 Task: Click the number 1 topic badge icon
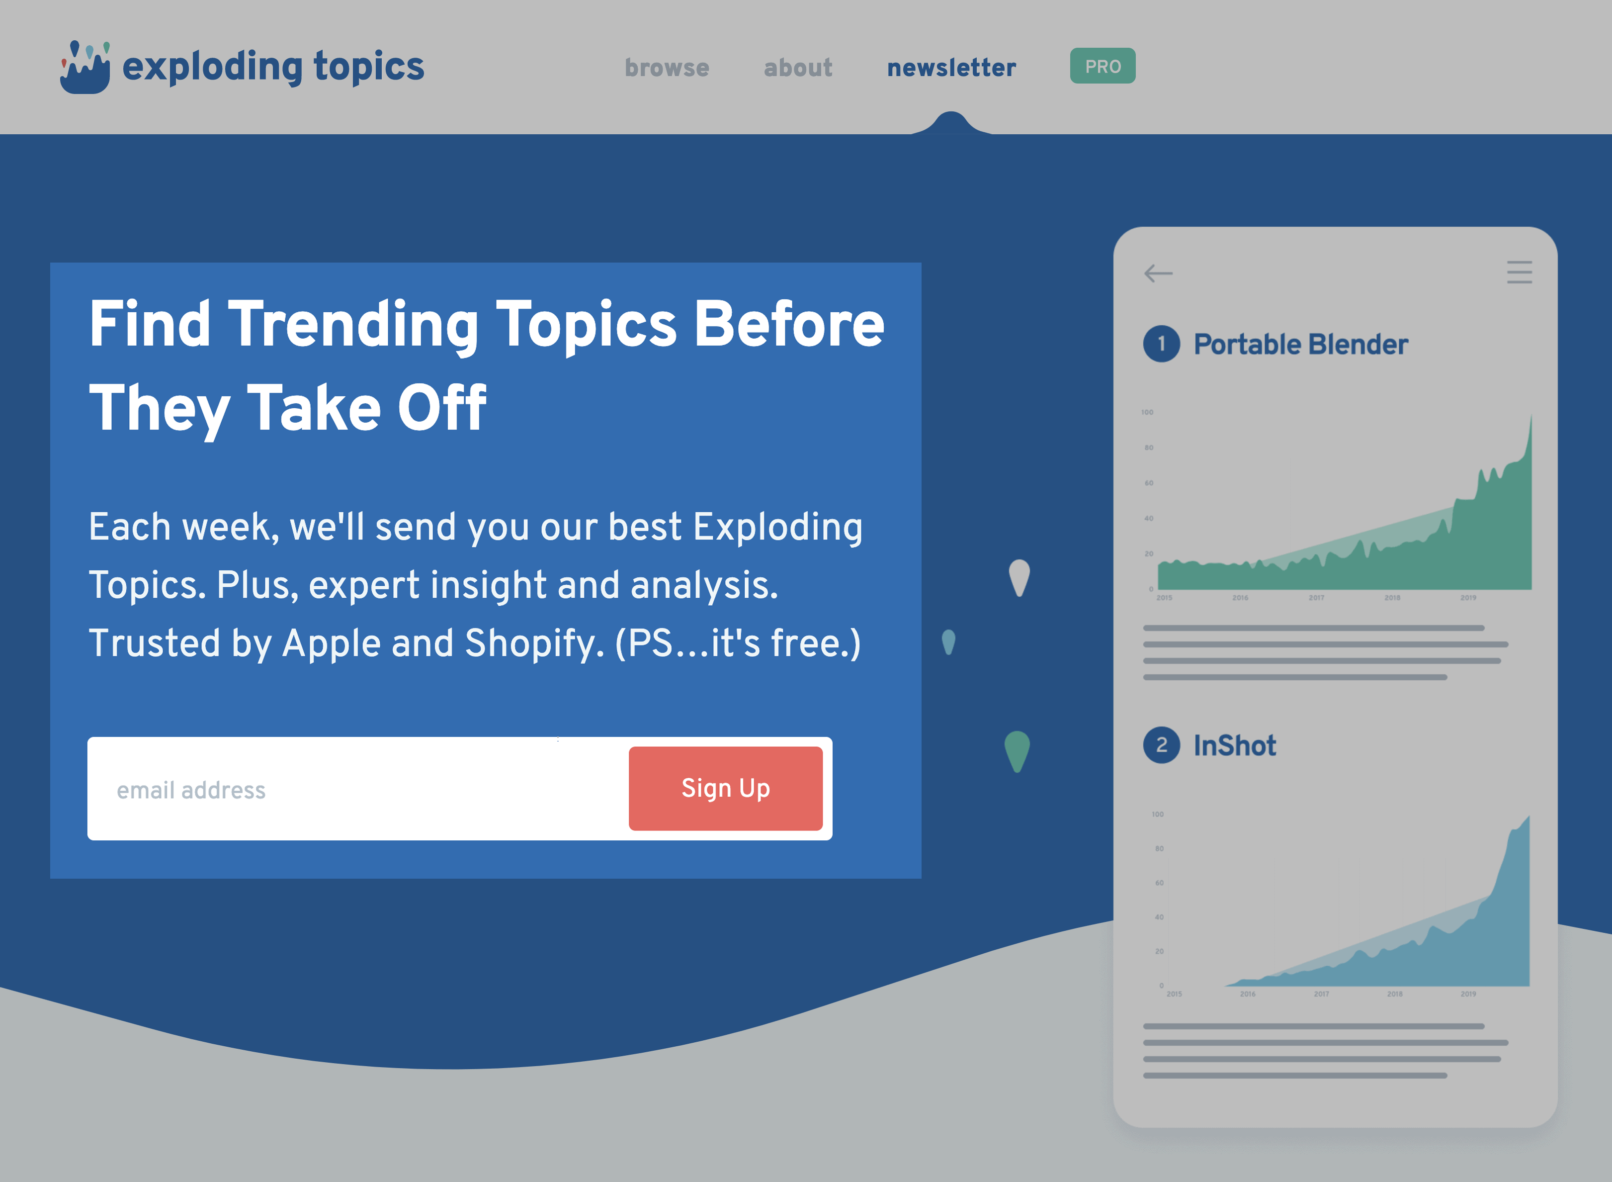point(1163,343)
